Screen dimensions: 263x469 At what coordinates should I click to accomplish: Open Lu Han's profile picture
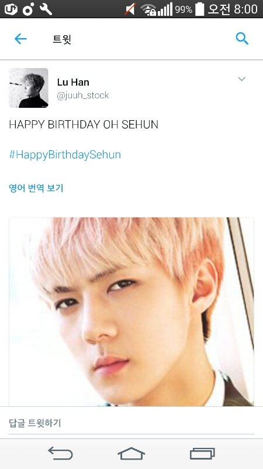point(28,88)
